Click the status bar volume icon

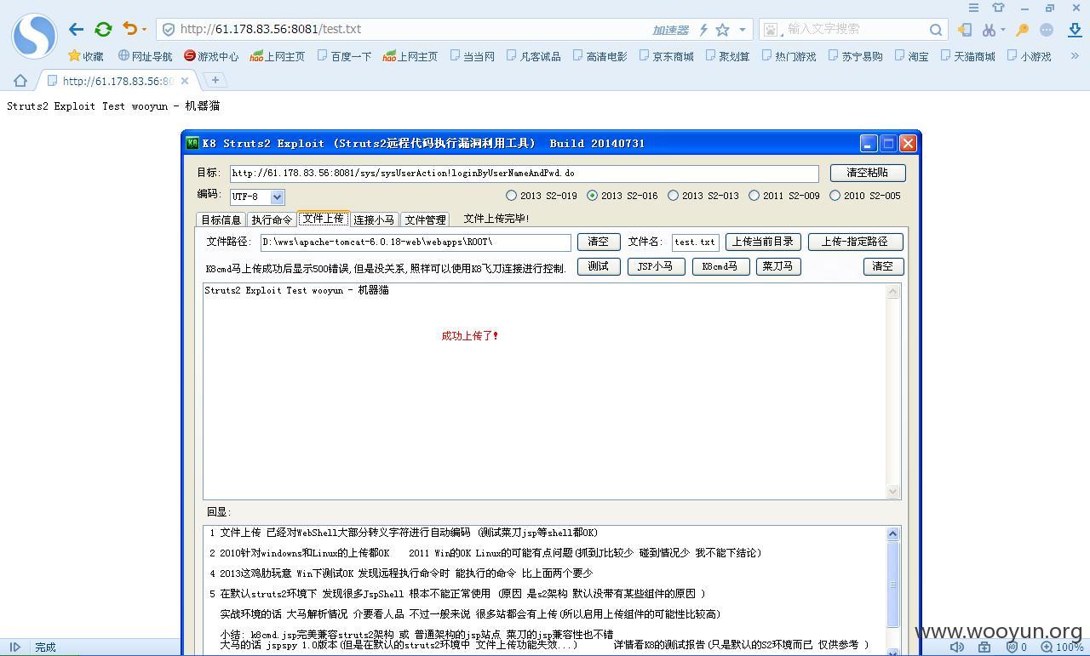tap(958, 647)
